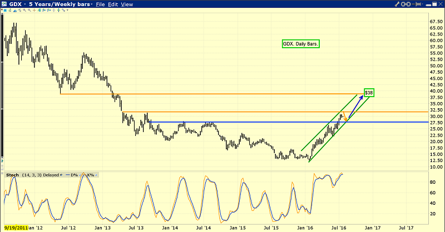Click the second magnifier zoom icon
Viewport: 445px width, 232px height.
point(29,10)
